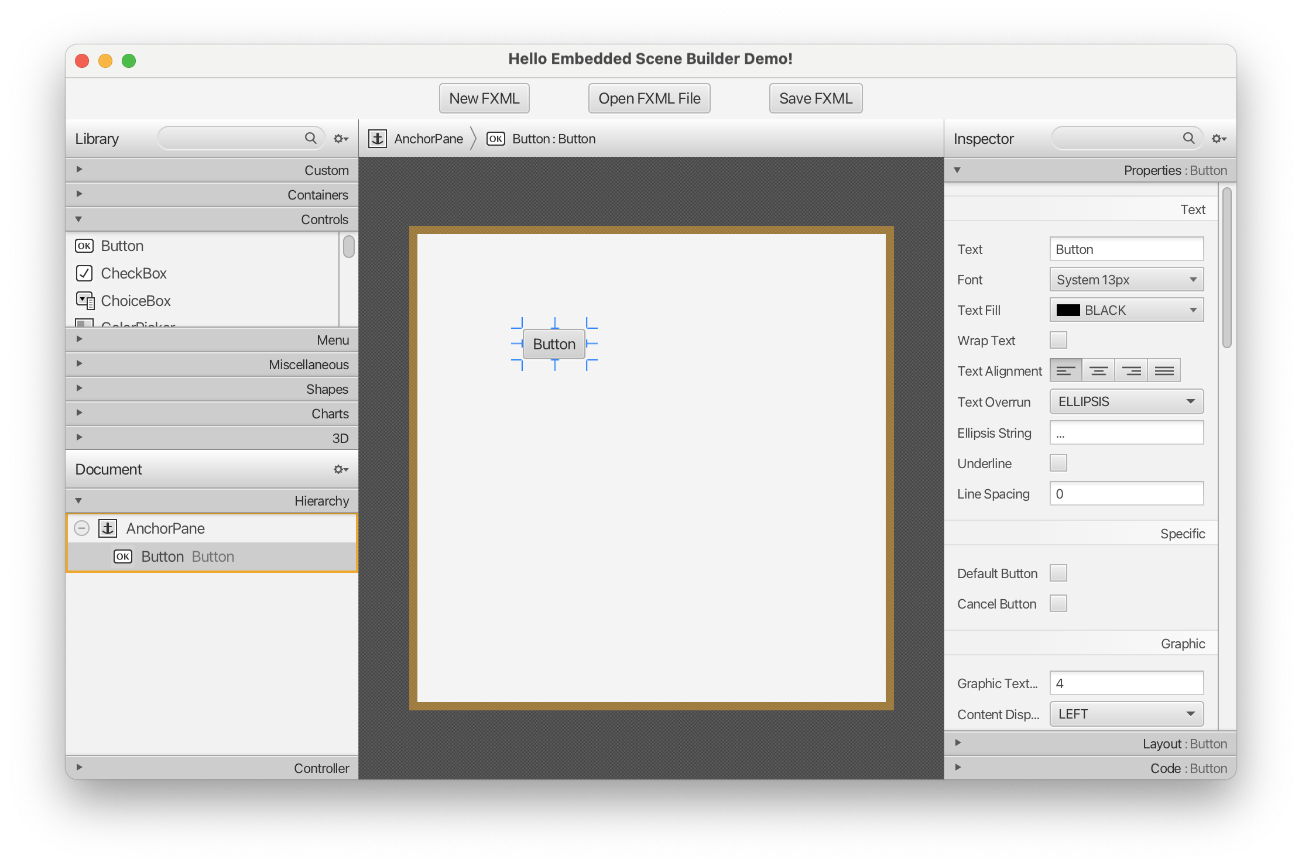
Task: Toggle the Wrap Text checkbox
Action: 1058,340
